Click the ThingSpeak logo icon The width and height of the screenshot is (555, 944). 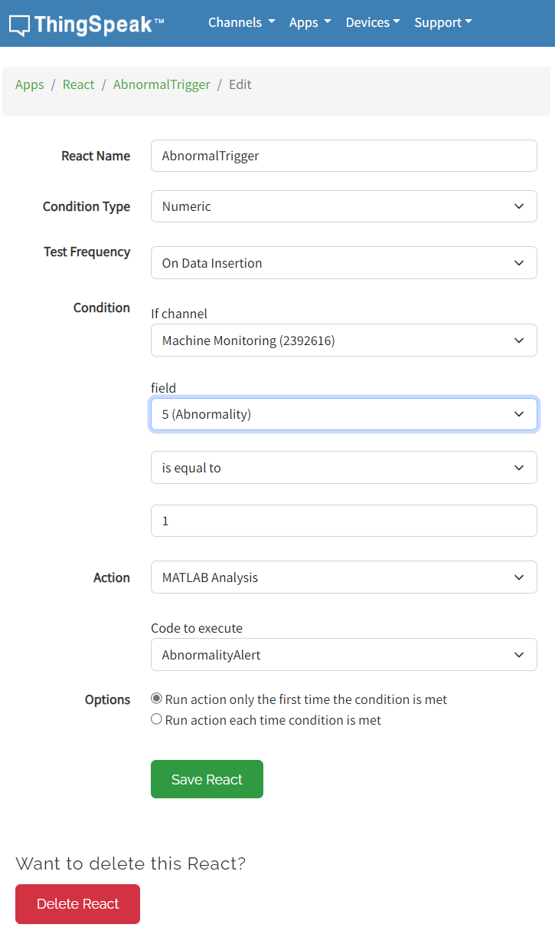click(x=20, y=25)
